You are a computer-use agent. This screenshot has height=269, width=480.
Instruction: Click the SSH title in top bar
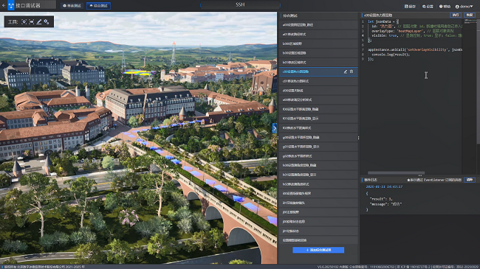coord(240,4)
